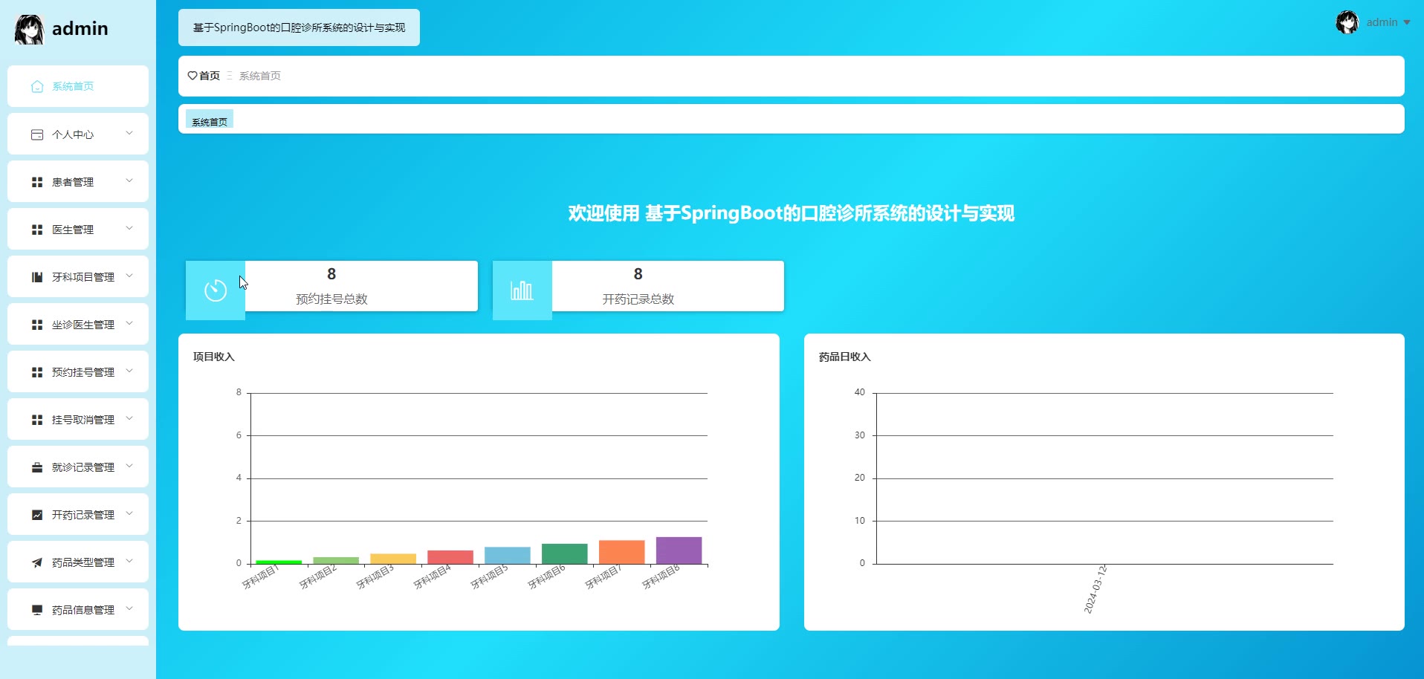The height and width of the screenshot is (679, 1424).
Task: Open the 牙科项目管理 sidebar menu
Action: [78, 276]
